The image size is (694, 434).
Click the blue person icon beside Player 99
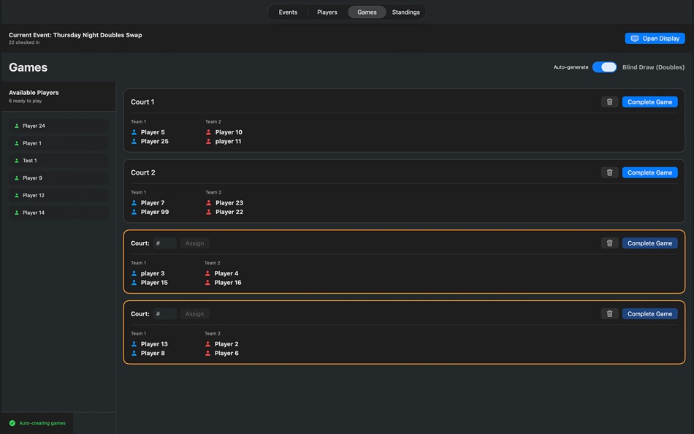pyautogui.click(x=134, y=212)
